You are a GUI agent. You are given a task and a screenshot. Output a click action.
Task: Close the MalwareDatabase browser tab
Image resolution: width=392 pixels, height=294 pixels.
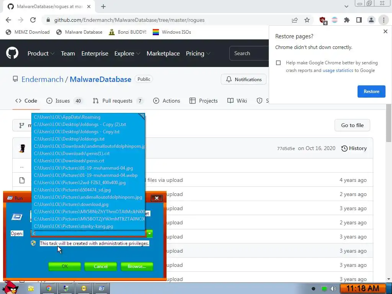click(x=89, y=7)
